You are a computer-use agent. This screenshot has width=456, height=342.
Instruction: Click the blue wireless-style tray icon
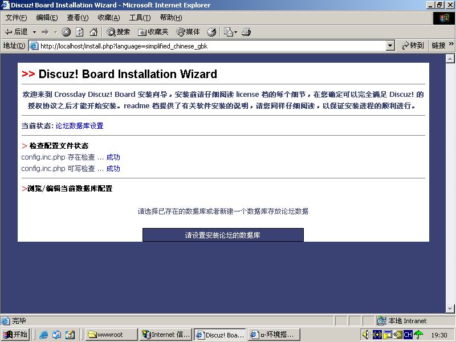pos(377,335)
